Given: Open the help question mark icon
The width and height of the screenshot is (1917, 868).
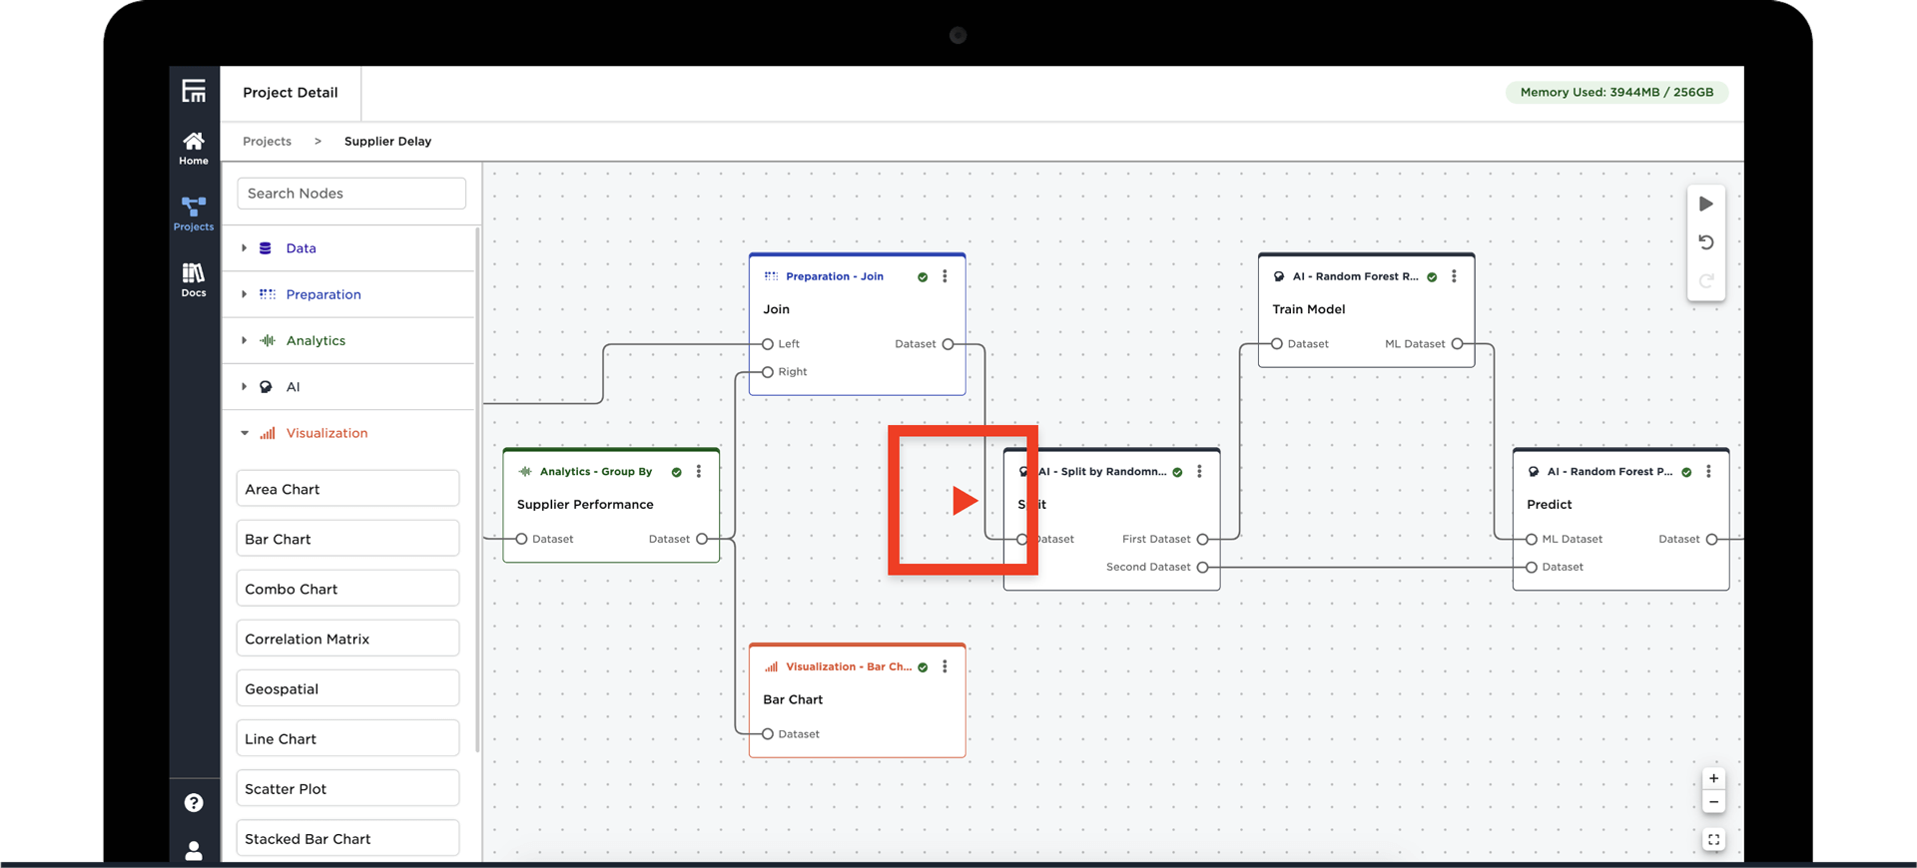Looking at the screenshot, I should 194,803.
